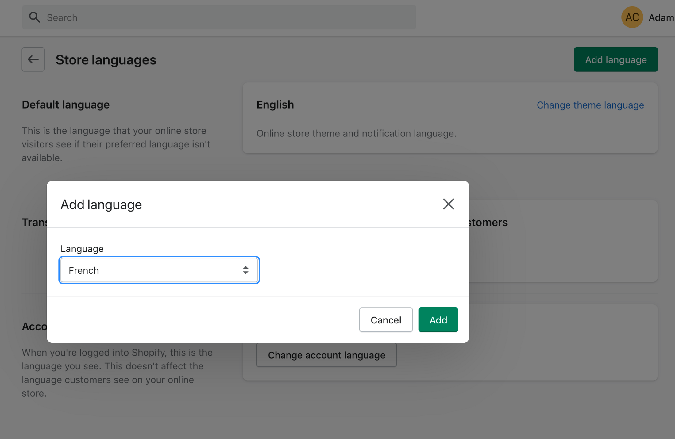Click the account language description paragraph
The width and height of the screenshot is (675, 439).
pos(117,373)
